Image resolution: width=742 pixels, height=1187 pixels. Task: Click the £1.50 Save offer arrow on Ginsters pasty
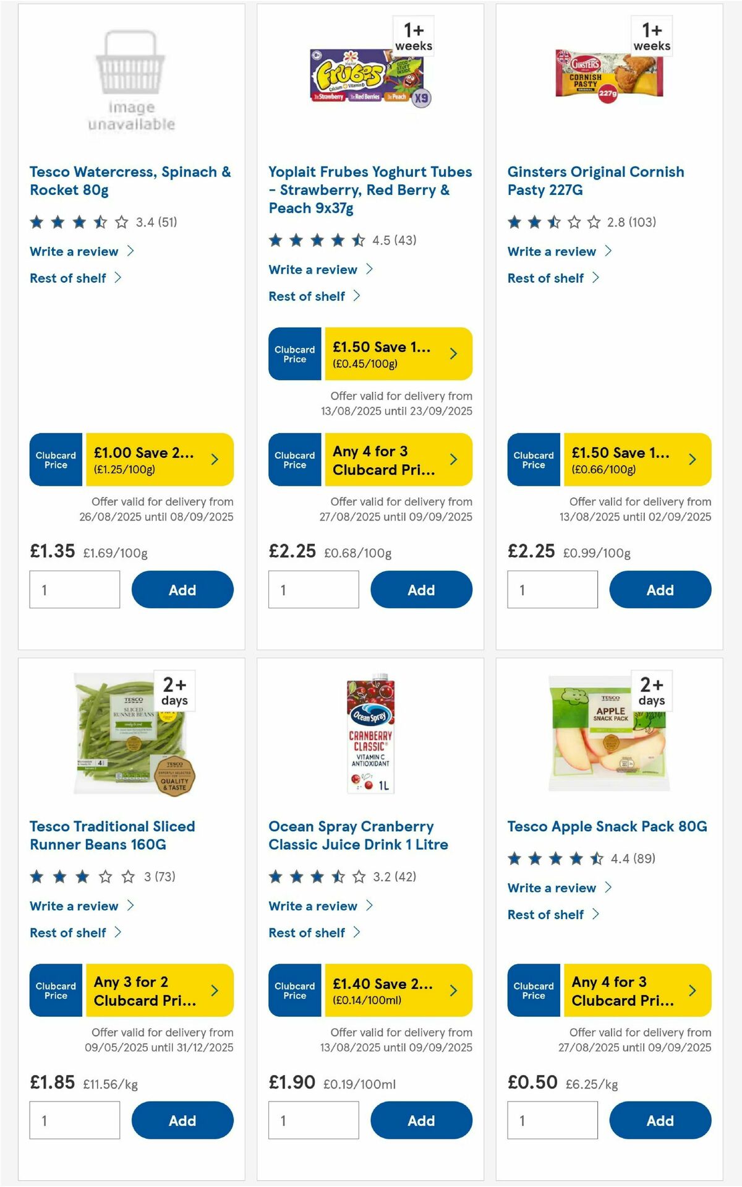pos(691,459)
